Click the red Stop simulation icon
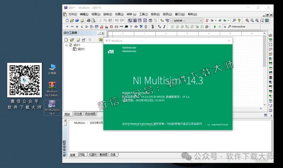Viewport: 283px width, 168px height. point(225,27)
